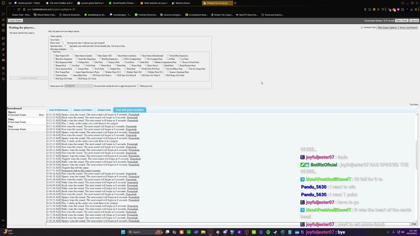
Task: Click the chat message input box
Action: (x=228, y=224)
